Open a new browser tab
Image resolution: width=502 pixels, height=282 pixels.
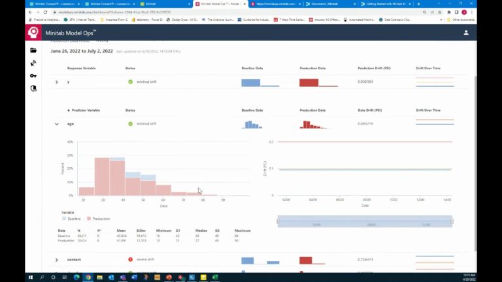(418, 4)
